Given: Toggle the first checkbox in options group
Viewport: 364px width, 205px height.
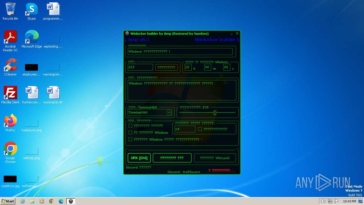Looking at the screenshot, I should (x=131, y=126).
